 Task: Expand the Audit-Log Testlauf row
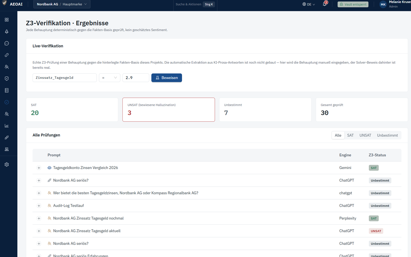(39, 206)
